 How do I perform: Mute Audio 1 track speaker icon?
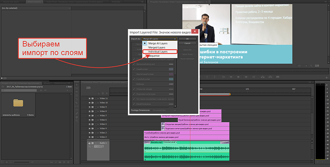coord(89,143)
